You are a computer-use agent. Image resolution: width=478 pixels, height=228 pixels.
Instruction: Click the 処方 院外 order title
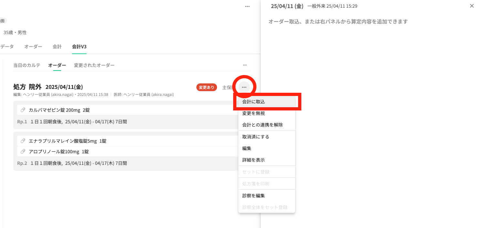(x=27, y=87)
